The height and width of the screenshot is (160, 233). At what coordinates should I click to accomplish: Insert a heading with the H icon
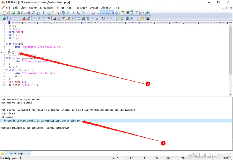point(48,18)
